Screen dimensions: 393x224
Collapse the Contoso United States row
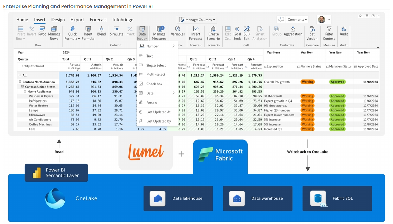coord(23,87)
